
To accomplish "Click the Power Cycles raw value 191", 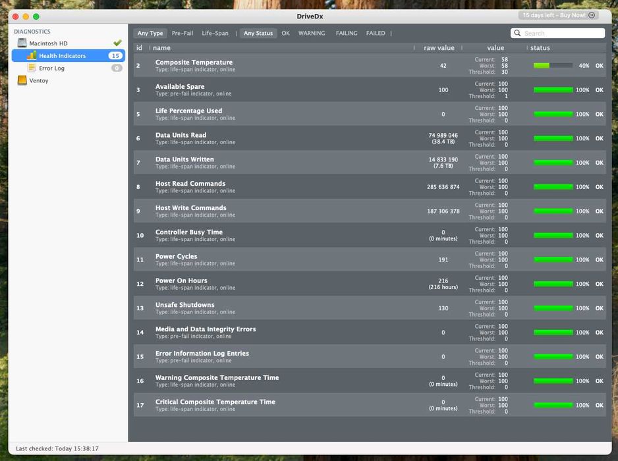I will [x=443, y=259].
